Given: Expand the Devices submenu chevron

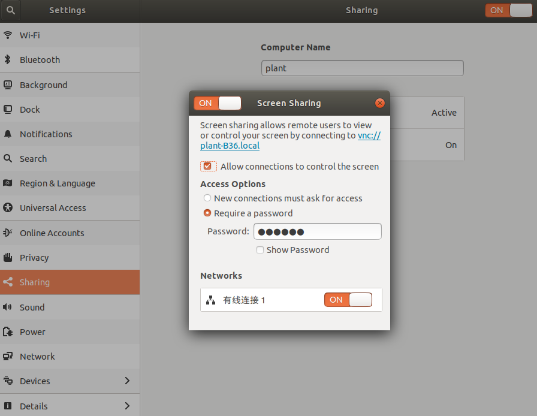Looking at the screenshot, I should coord(128,381).
